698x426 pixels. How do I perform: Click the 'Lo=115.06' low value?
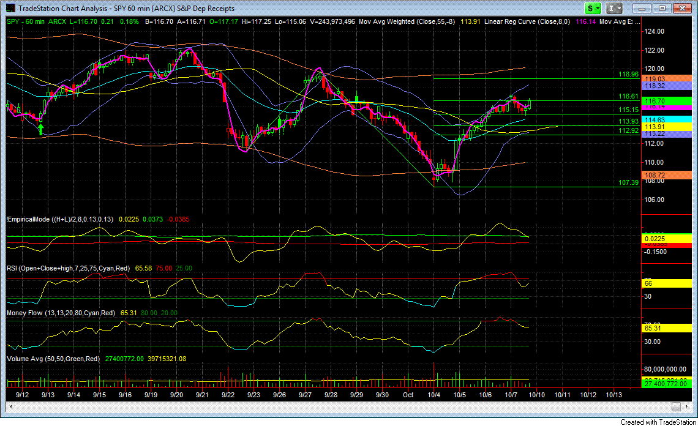(x=290, y=21)
